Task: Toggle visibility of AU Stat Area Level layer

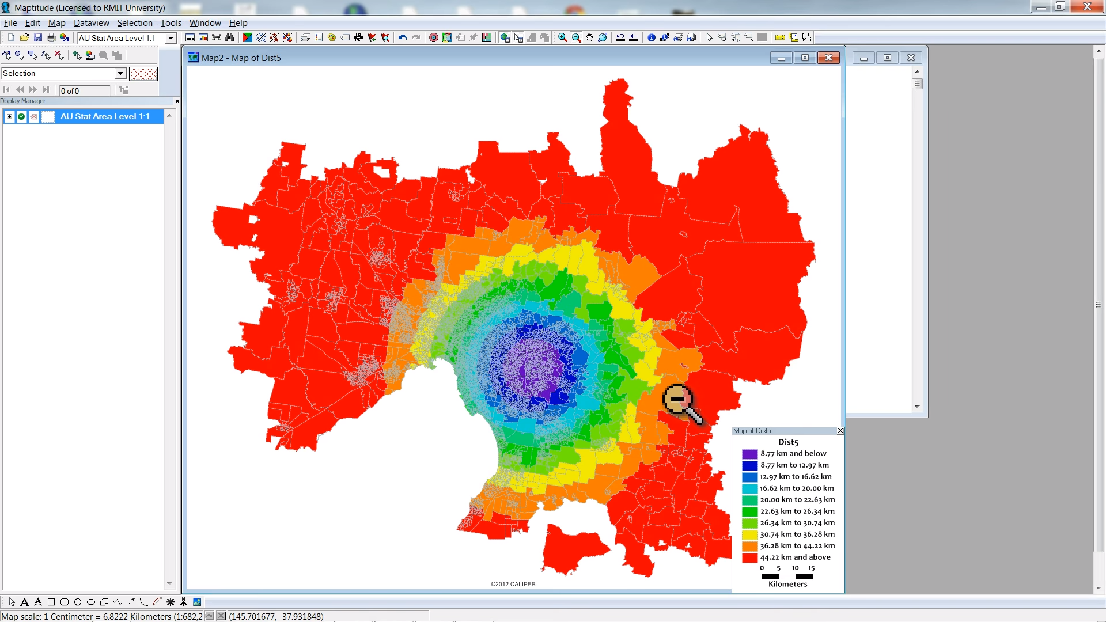Action: click(21, 116)
